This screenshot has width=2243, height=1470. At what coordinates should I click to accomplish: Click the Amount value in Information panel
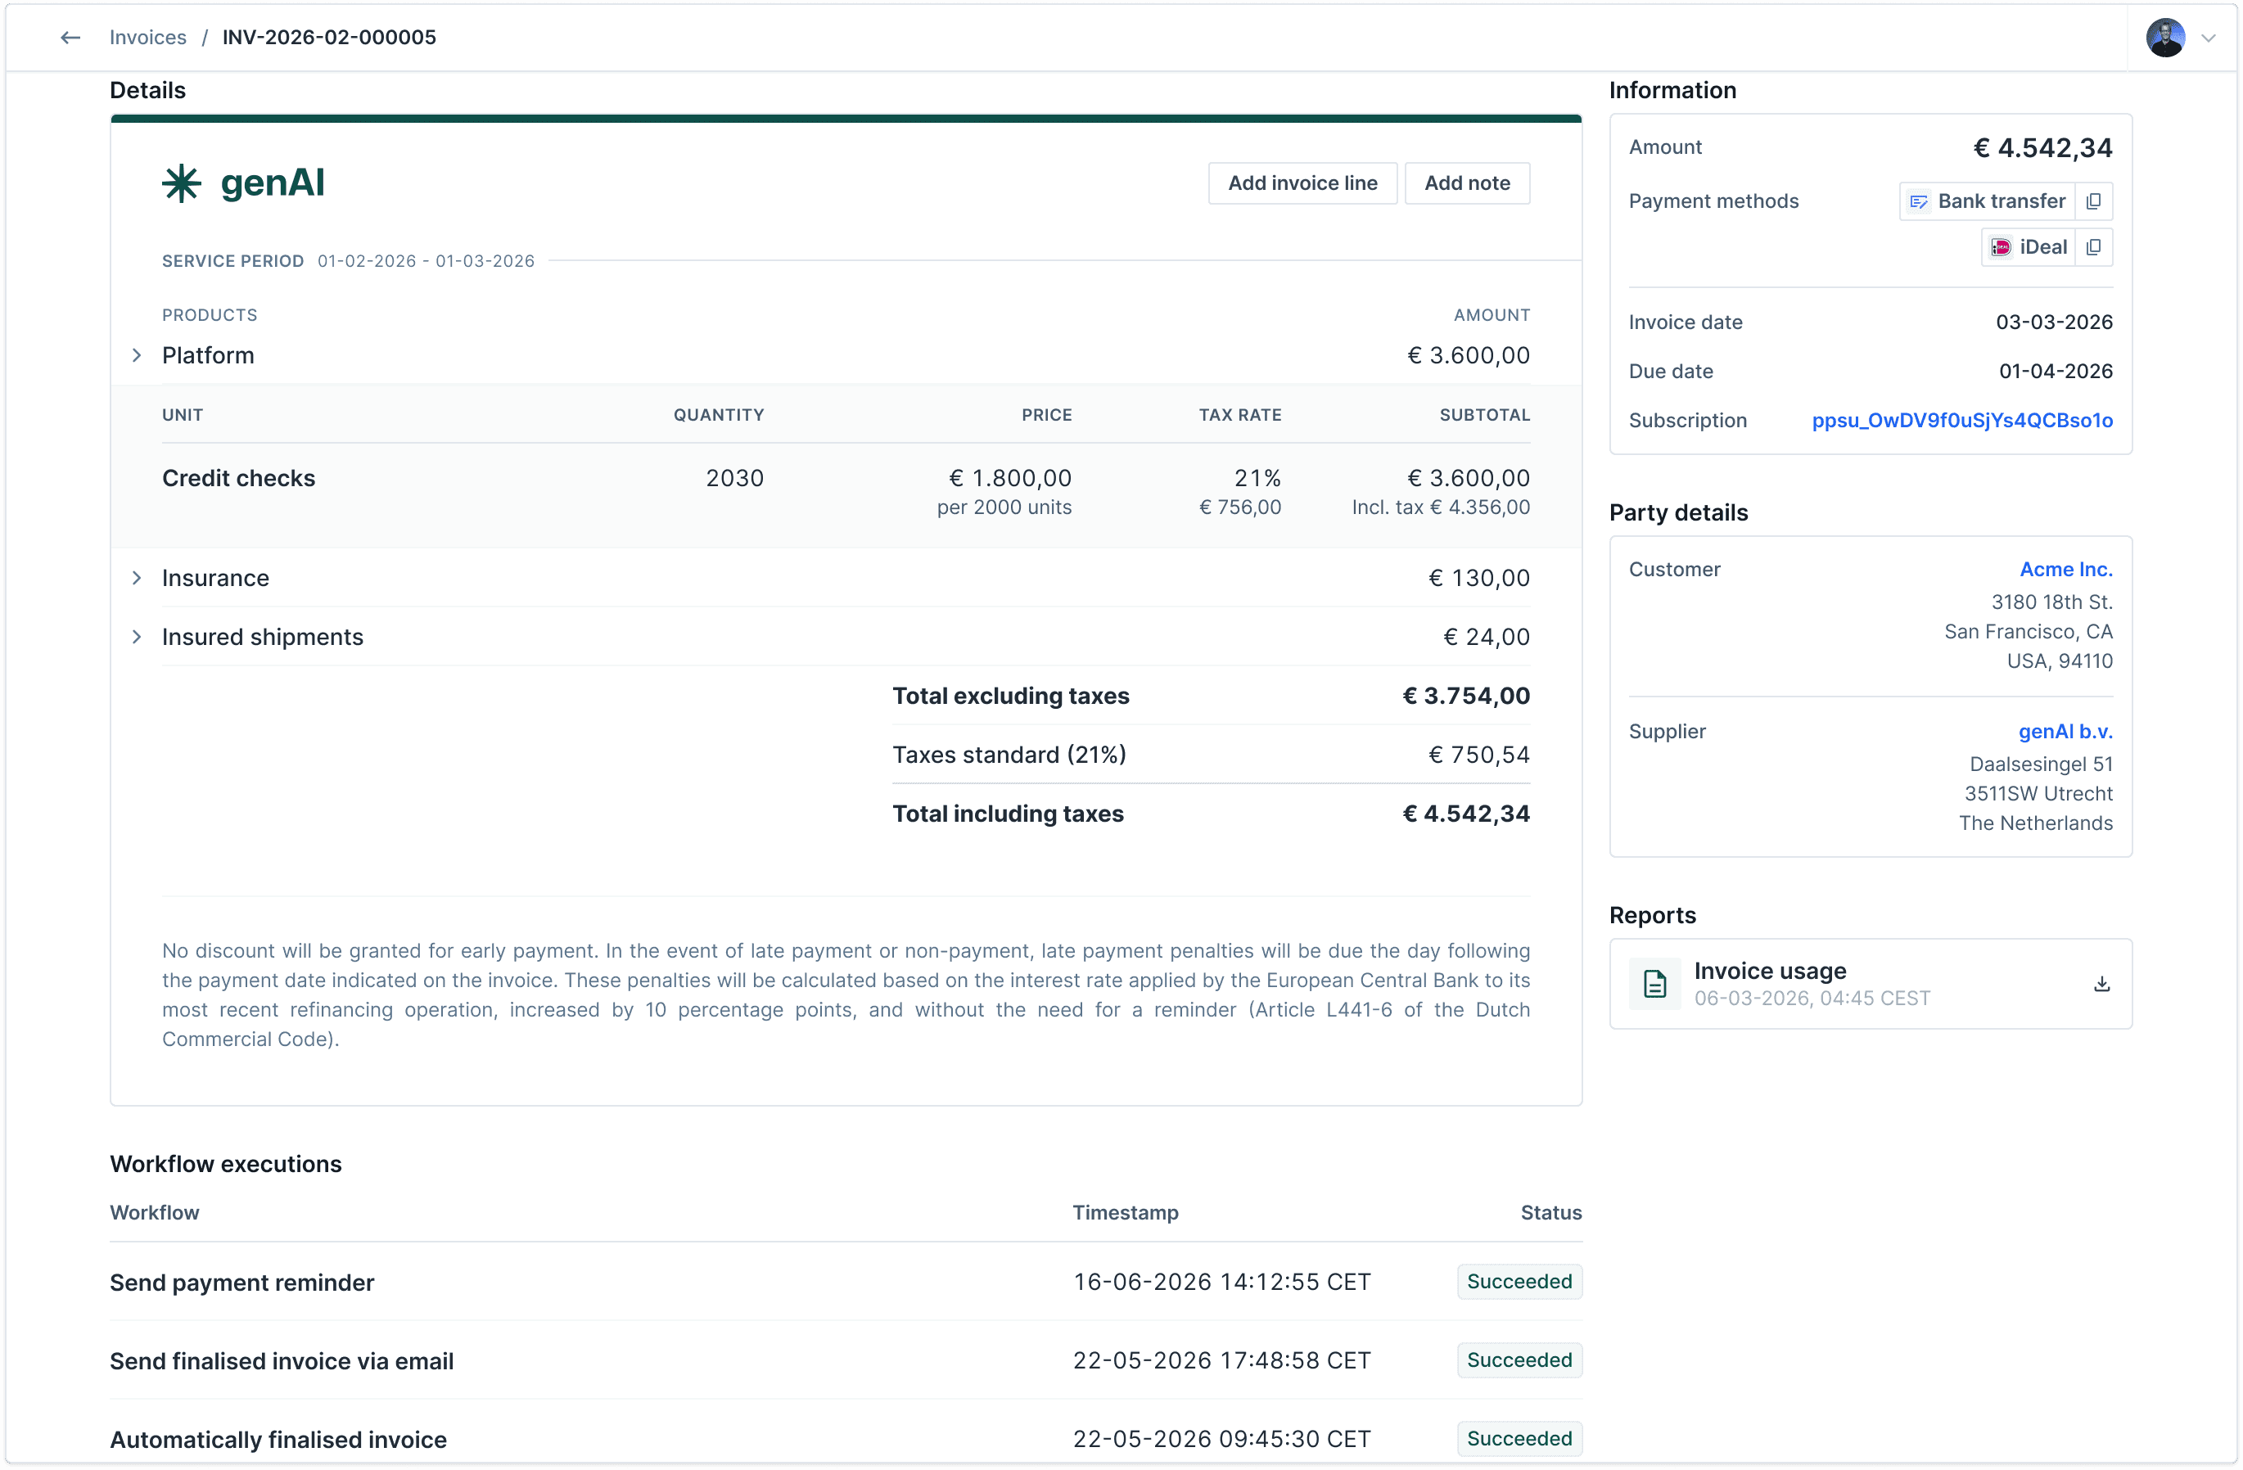point(2043,148)
